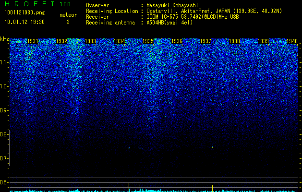Click the 1933 time marker

click(90, 41)
